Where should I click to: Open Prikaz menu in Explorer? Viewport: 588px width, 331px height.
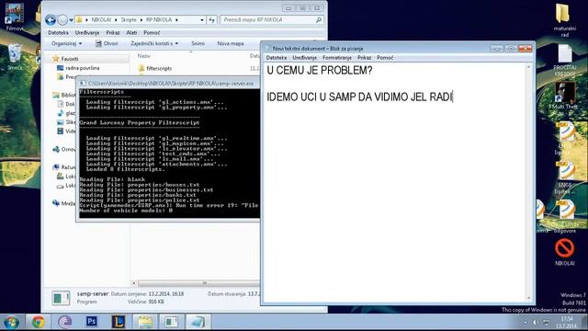113,33
